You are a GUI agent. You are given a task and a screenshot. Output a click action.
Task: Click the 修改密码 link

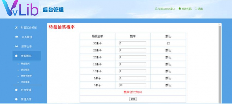click(187, 9)
